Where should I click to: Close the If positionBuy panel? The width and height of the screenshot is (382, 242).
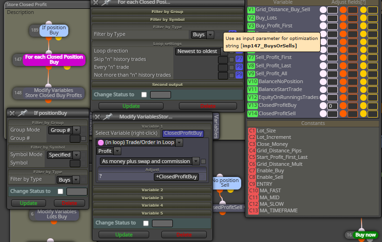click(x=12, y=113)
